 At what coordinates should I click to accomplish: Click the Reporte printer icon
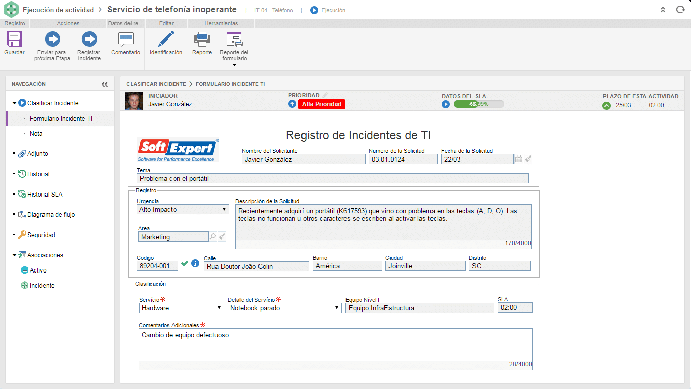click(202, 39)
